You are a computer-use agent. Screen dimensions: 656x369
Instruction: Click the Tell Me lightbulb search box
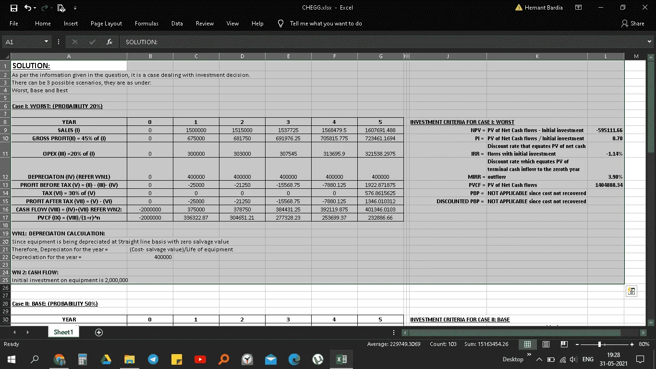(x=320, y=24)
